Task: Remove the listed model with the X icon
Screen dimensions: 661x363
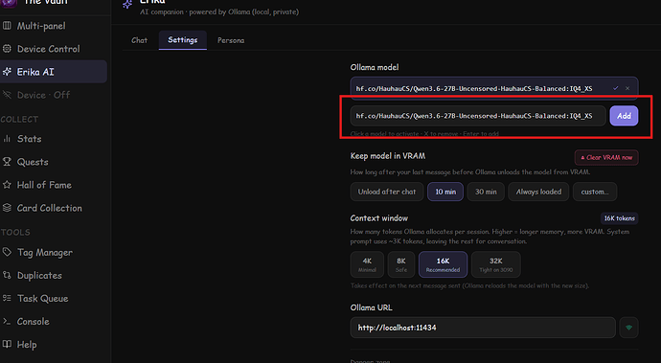Action: point(627,88)
